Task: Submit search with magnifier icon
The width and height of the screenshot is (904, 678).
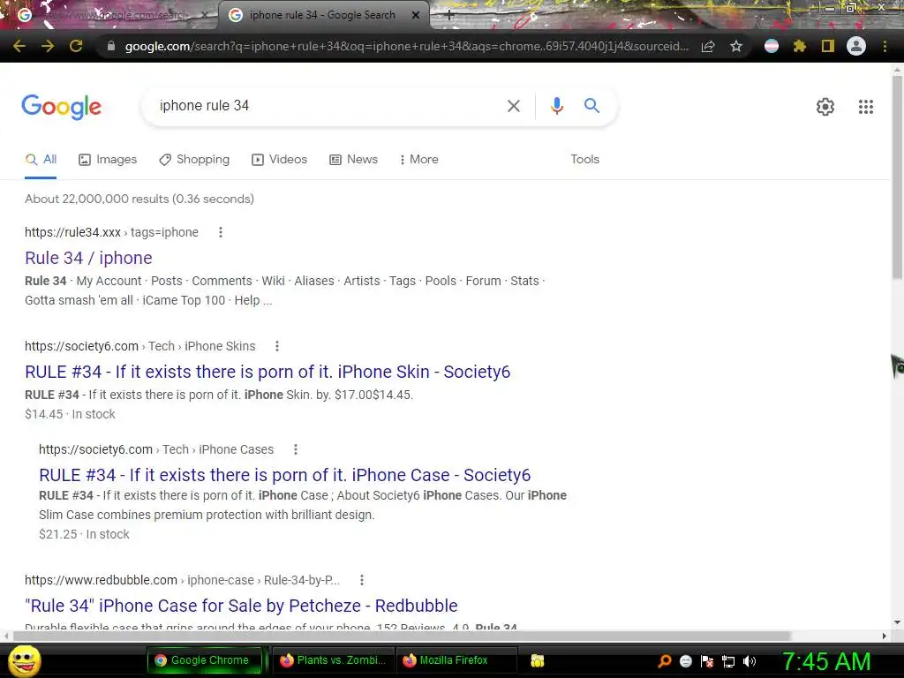Action: coord(591,106)
